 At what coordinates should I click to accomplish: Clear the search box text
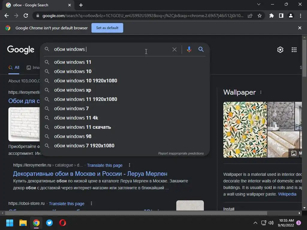[x=174, y=49]
